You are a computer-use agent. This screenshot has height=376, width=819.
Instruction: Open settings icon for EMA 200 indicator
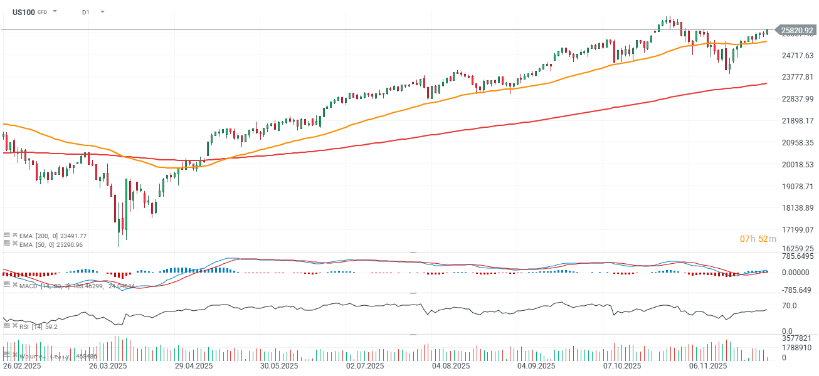6,235
